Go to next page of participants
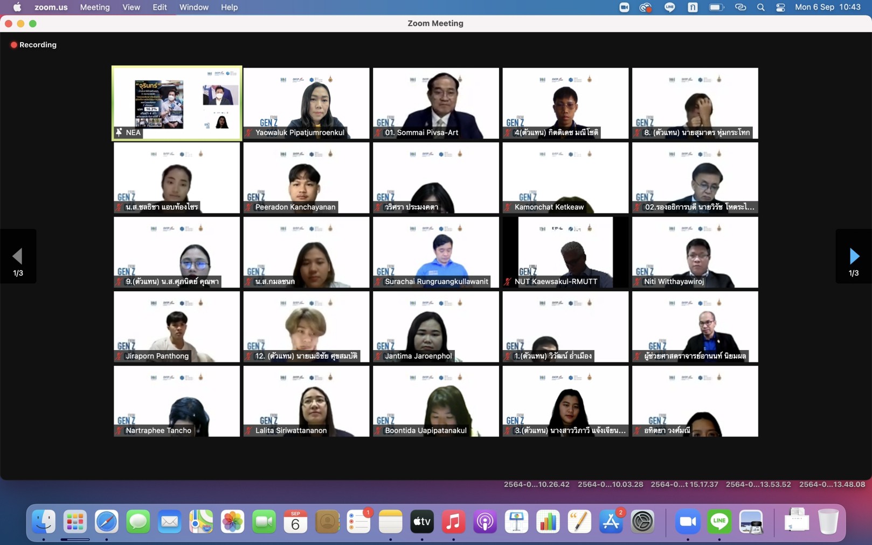 (854, 257)
